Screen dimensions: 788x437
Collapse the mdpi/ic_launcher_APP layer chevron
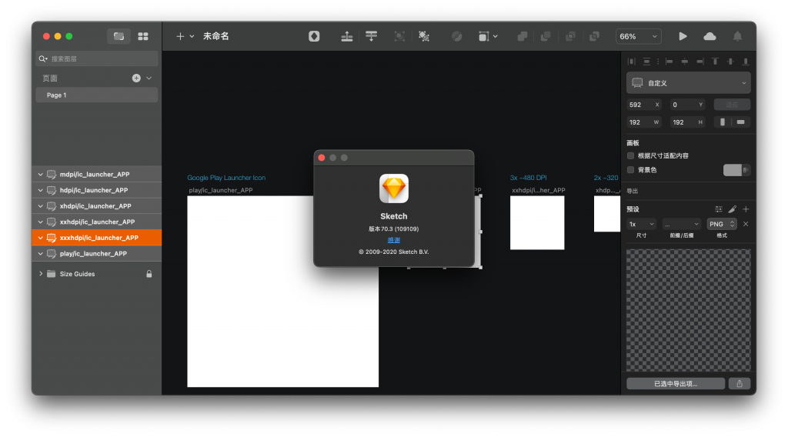40,175
